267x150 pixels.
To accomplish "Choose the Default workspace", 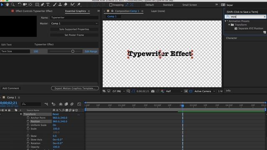I will (x=149, y=5).
